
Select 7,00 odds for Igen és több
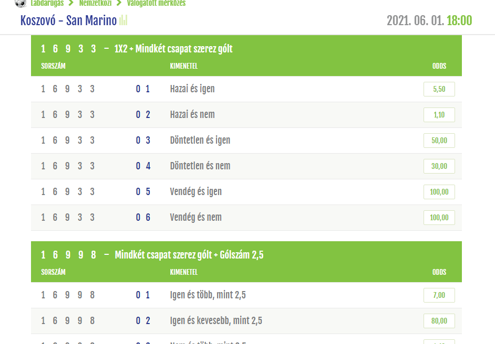[439, 295]
